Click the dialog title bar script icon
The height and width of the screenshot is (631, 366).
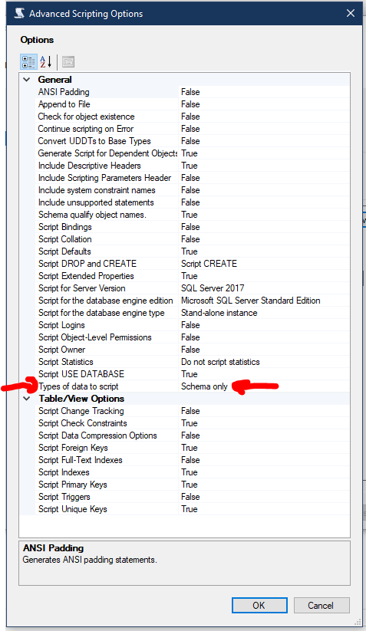(20, 13)
